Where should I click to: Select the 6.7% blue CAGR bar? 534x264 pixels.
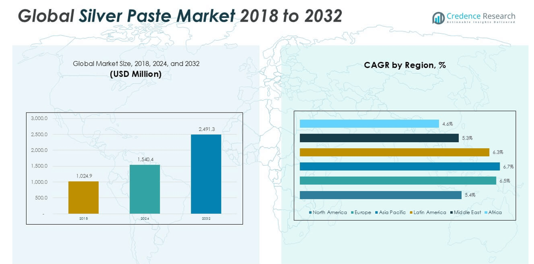(x=399, y=167)
